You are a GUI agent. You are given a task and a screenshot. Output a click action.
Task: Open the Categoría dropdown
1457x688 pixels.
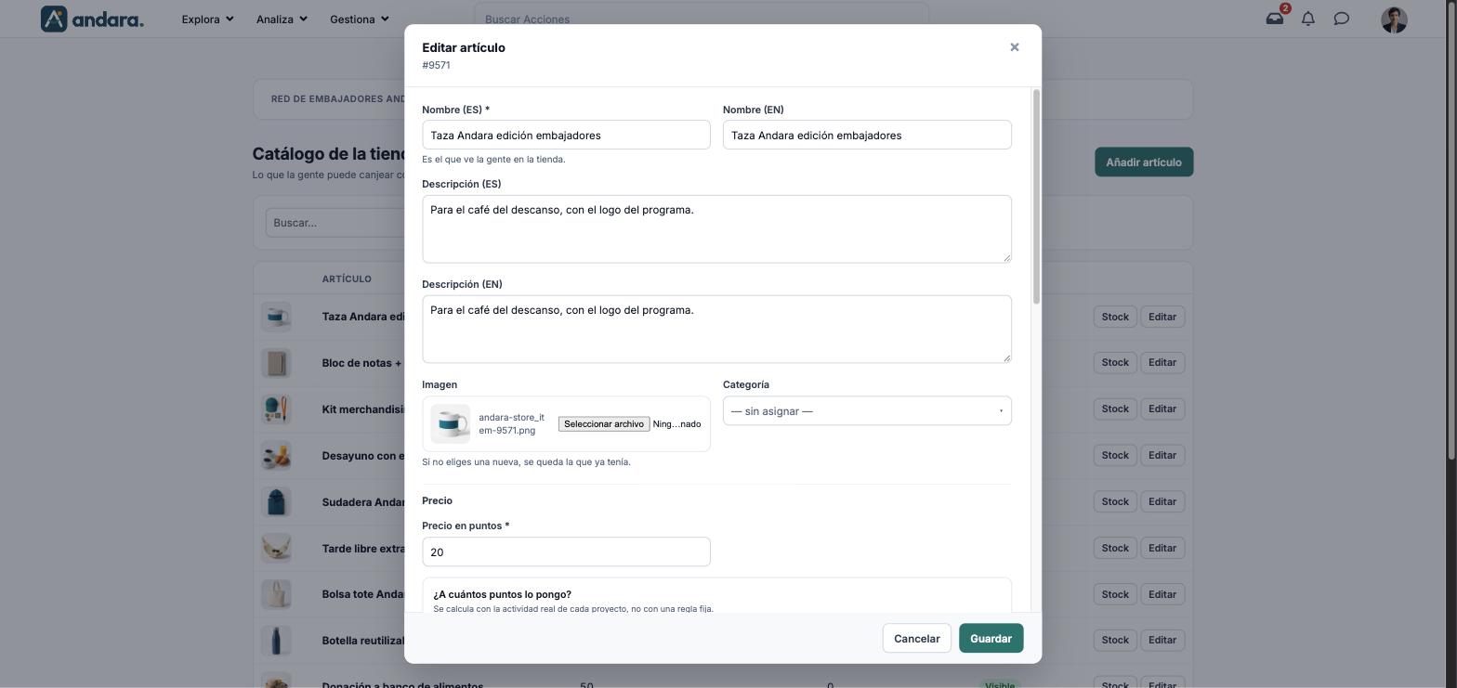click(867, 411)
